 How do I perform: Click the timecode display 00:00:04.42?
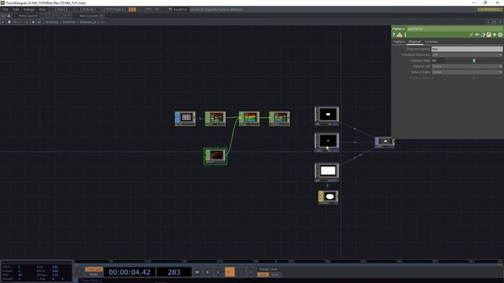pos(129,272)
